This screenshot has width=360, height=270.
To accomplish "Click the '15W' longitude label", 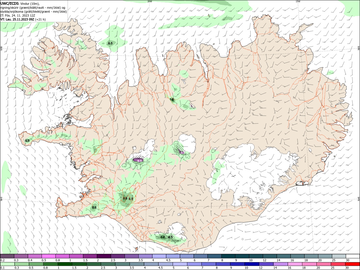I will click(x=298, y=1).
